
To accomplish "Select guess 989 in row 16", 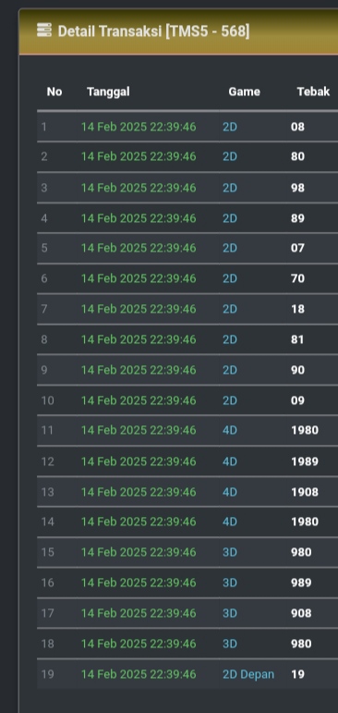I will coord(301,583).
